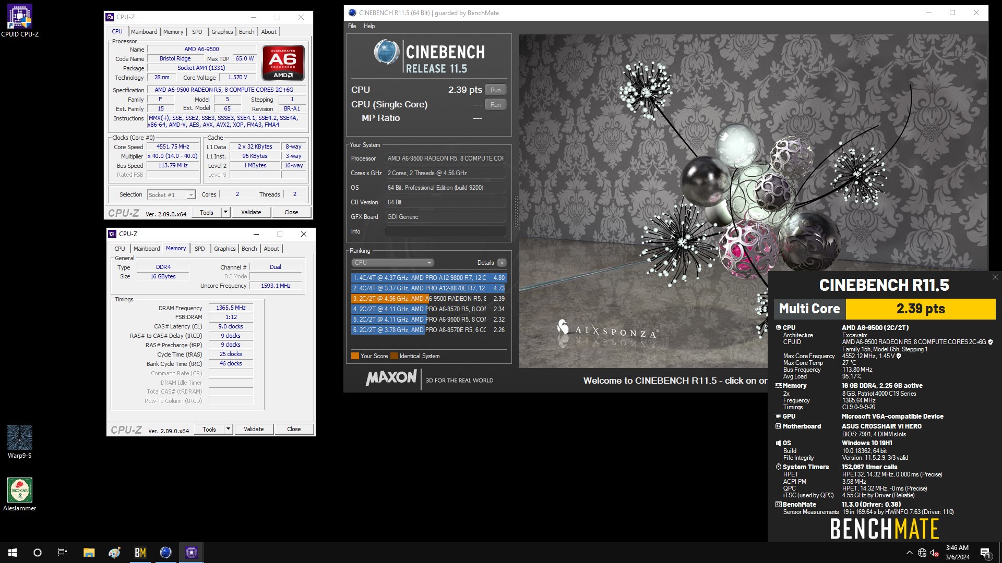This screenshot has width=1002, height=563.
Task: Select highlighted ranking entry A6-9500 2.39
Action: coord(429,299)
